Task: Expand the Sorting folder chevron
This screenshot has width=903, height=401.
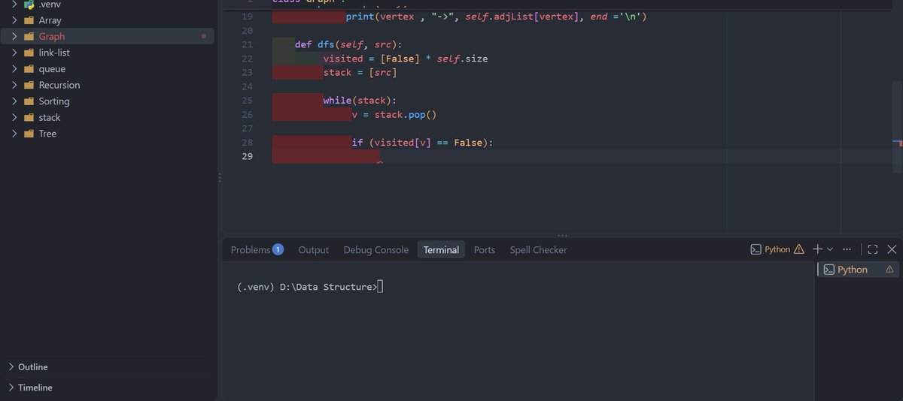Action: pyautogui.click(x=14, y=101)
